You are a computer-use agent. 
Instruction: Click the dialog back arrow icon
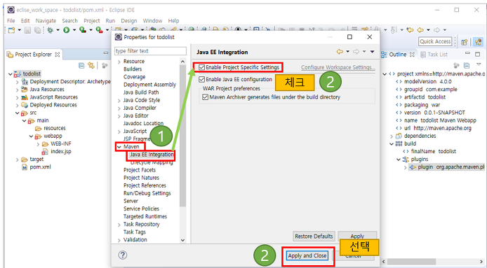pyautogui.click(x=340, y=52)
